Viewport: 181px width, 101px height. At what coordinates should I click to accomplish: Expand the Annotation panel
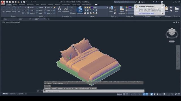(66, 16)
